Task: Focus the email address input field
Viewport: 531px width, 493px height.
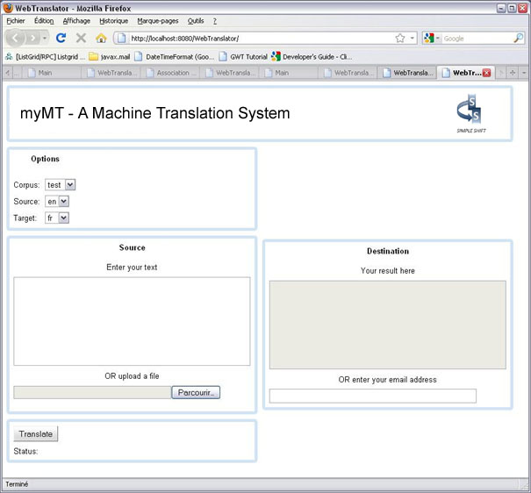Action: (373, 396)
